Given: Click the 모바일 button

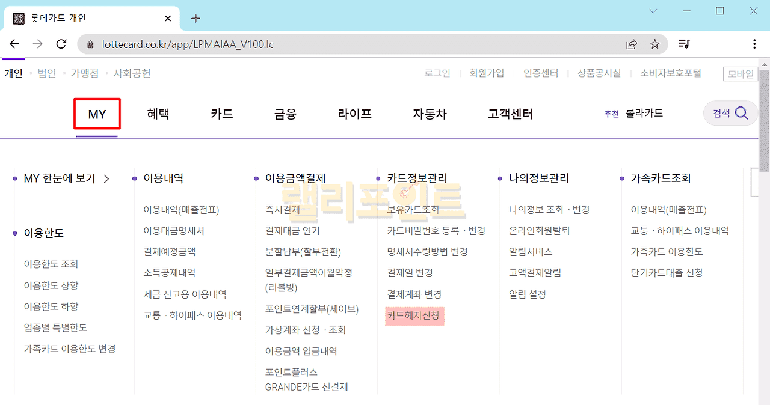Looking at the screenshot, I should [x=741, y=74].
